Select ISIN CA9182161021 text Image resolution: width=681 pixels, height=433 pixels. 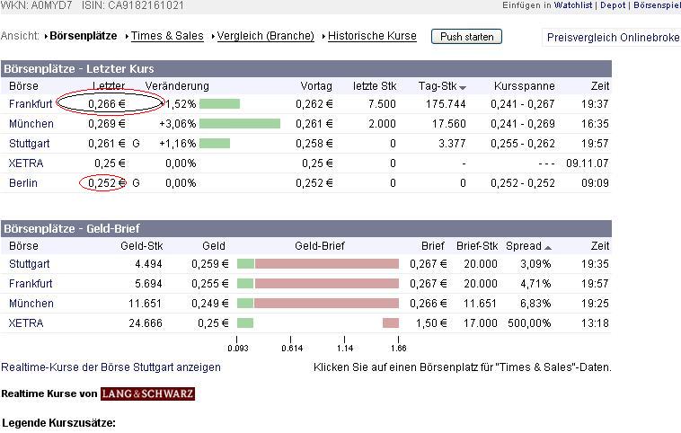(x=133, y=5)
